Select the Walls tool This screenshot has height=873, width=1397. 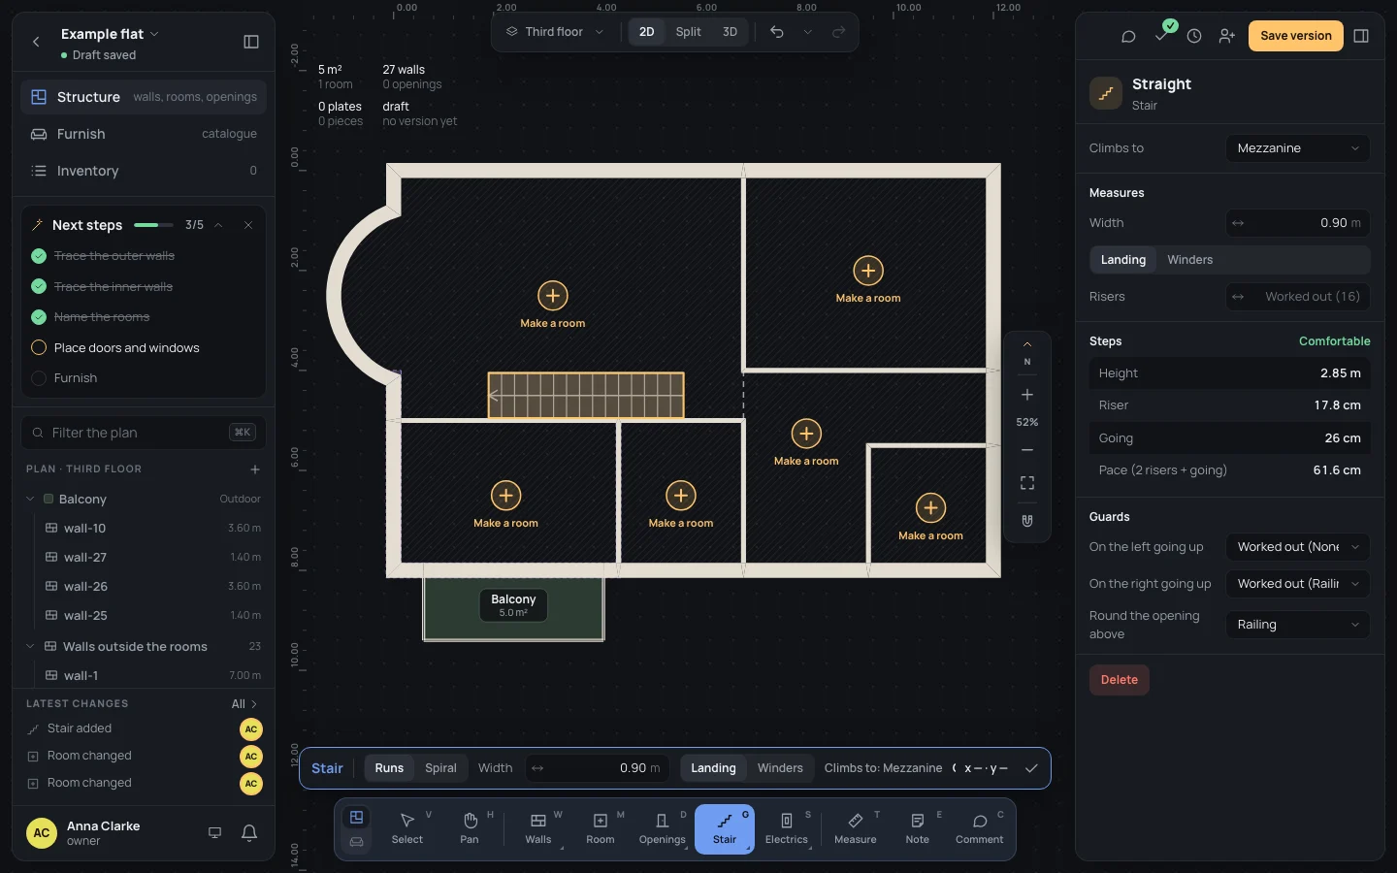point(538,829)
